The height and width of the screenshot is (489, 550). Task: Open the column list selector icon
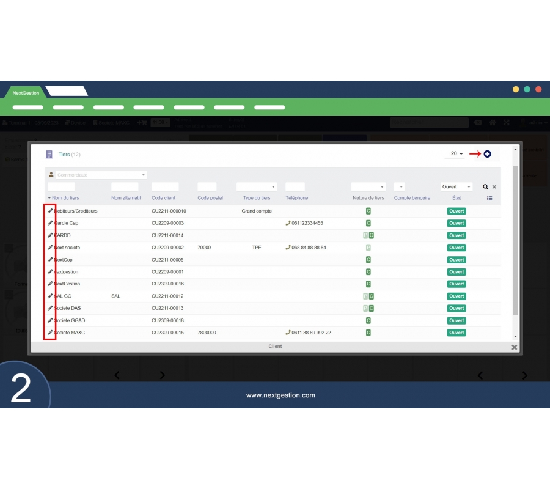pyautogui.click(x=490, y=198)
